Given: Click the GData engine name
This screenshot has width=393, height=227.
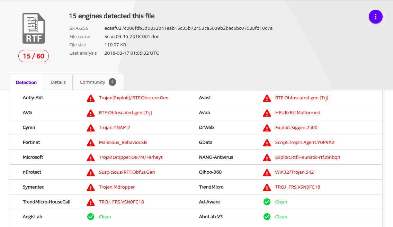Looking at the screenshot, I should 206,142.
